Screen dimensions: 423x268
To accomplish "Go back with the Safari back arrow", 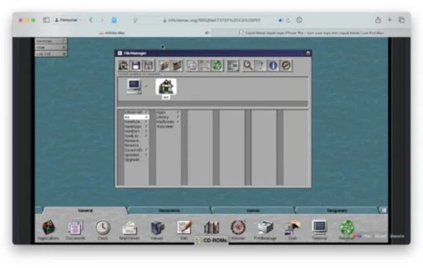I will coord(91,20).
